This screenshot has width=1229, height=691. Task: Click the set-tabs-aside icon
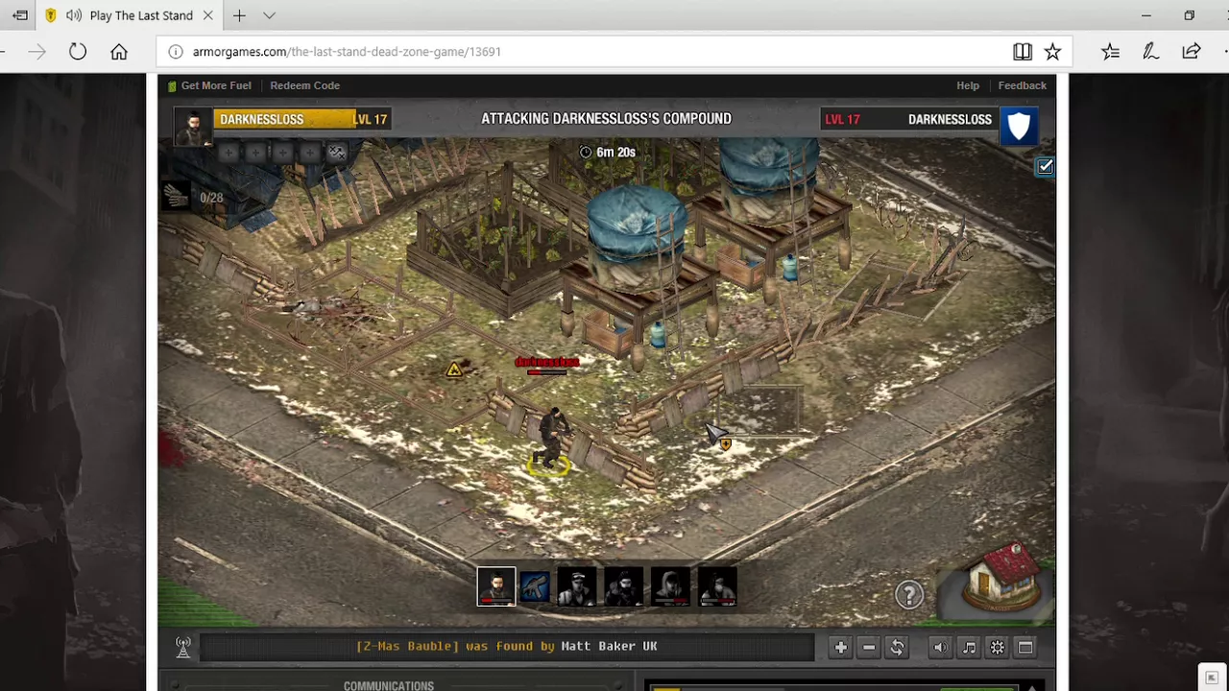tap(19, 15)
